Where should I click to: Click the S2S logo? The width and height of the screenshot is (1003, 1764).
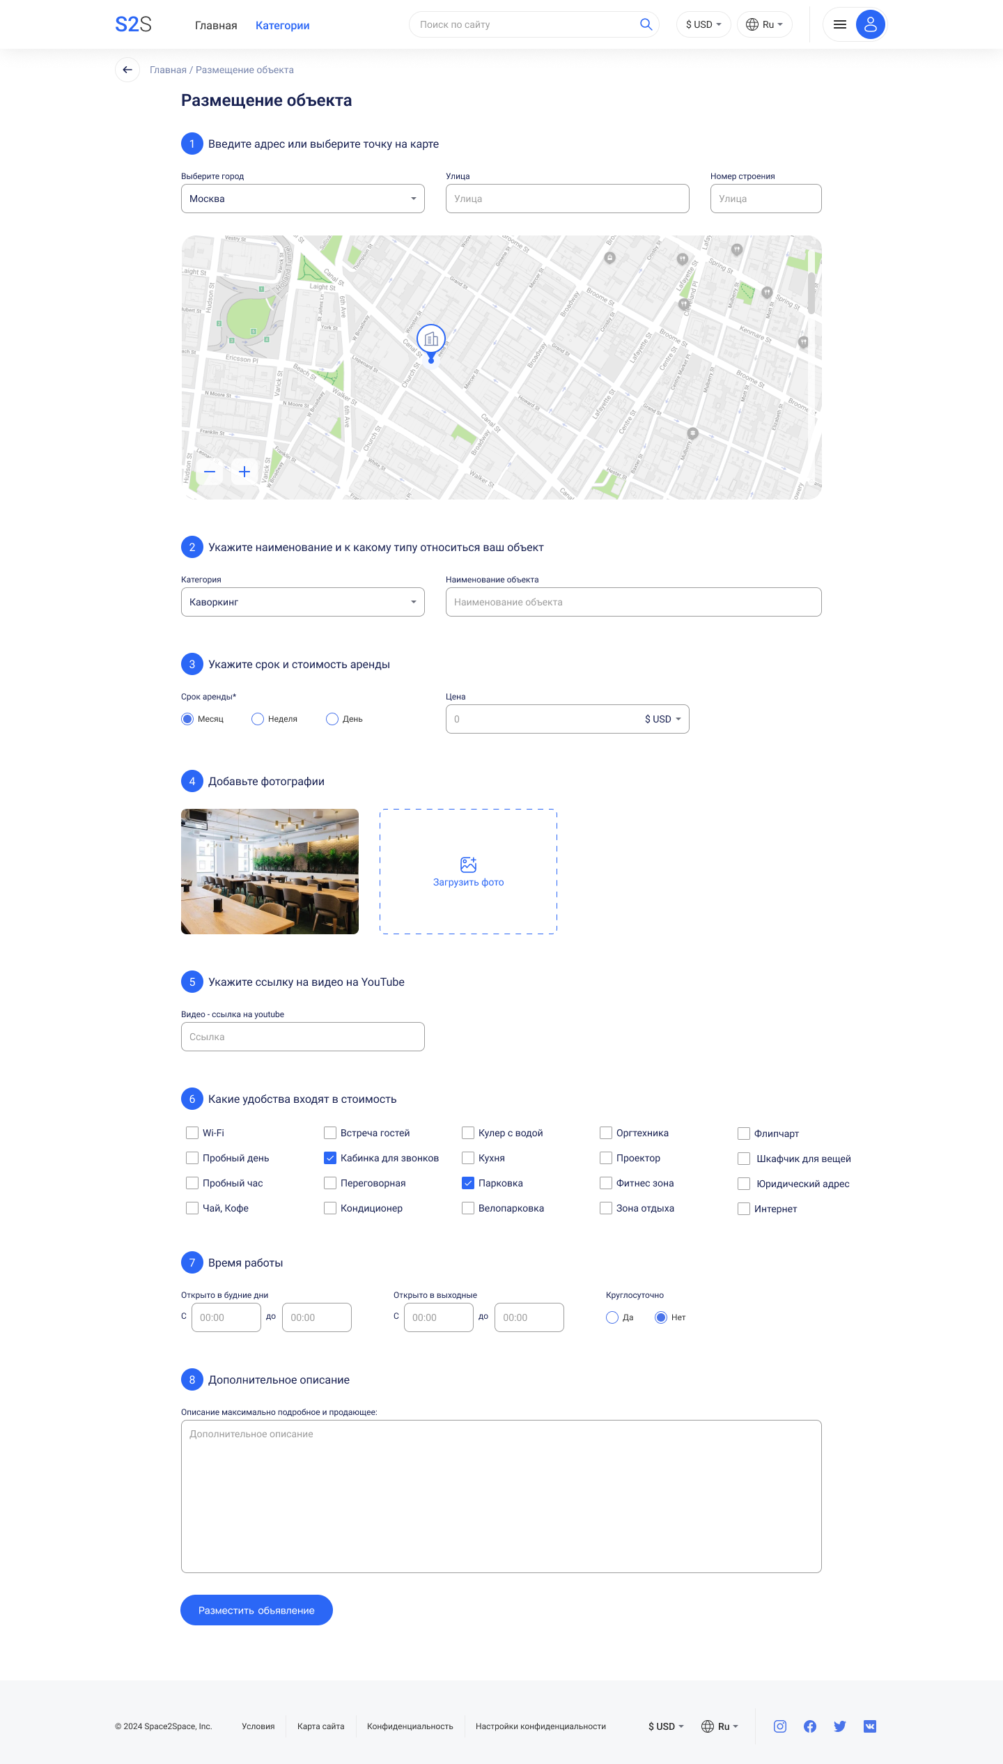(133, 24)
